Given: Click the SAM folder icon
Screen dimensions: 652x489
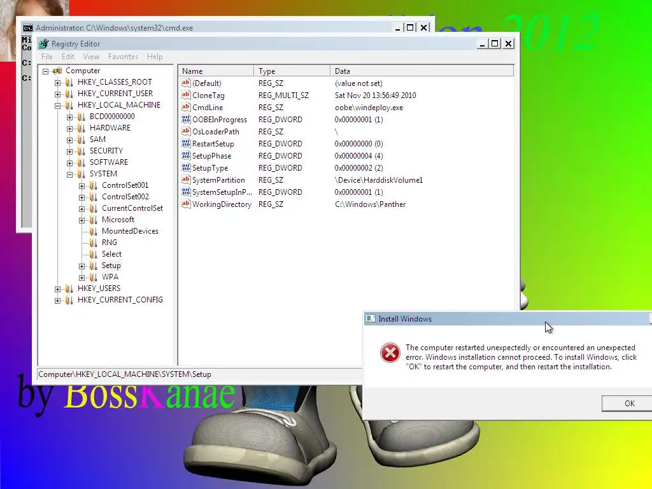Looking at the screenshot, I should point(81,139).
